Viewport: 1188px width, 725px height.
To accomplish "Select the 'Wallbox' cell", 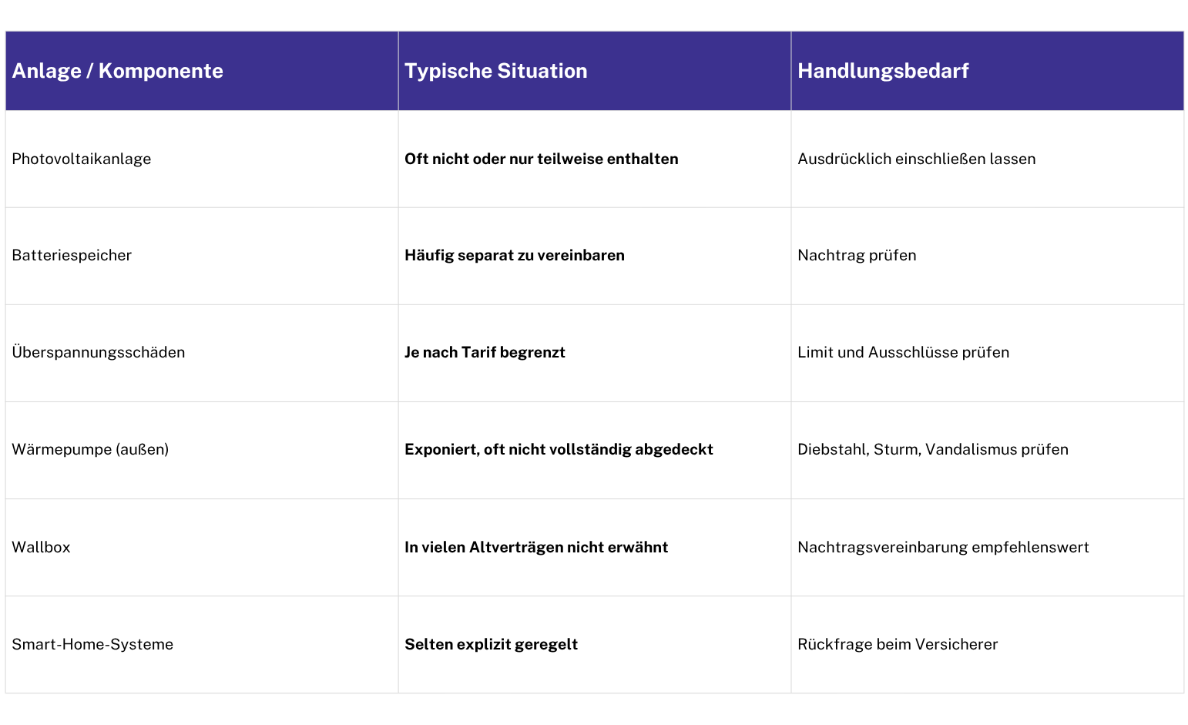I will click(x=202, y=547).
